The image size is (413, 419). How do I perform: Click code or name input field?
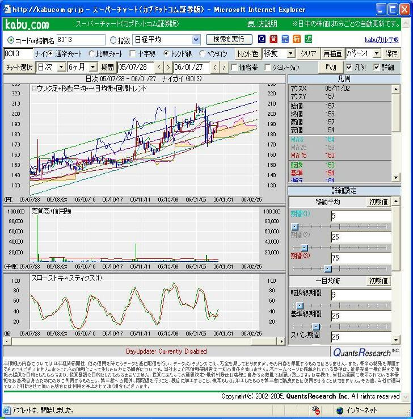81,40
